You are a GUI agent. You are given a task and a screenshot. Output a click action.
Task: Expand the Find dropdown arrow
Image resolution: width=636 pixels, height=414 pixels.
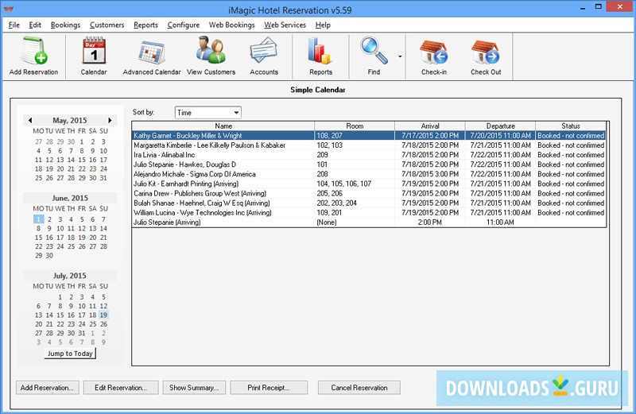coord(399,57)
